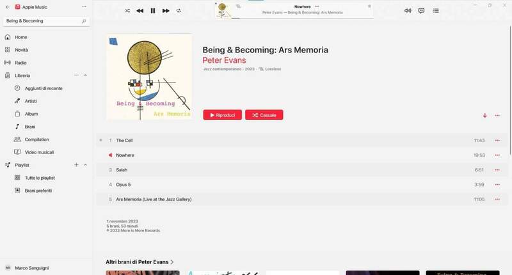512x275 pixels.
Task: Click the Riproduci button
Action: tap(222, 115)
